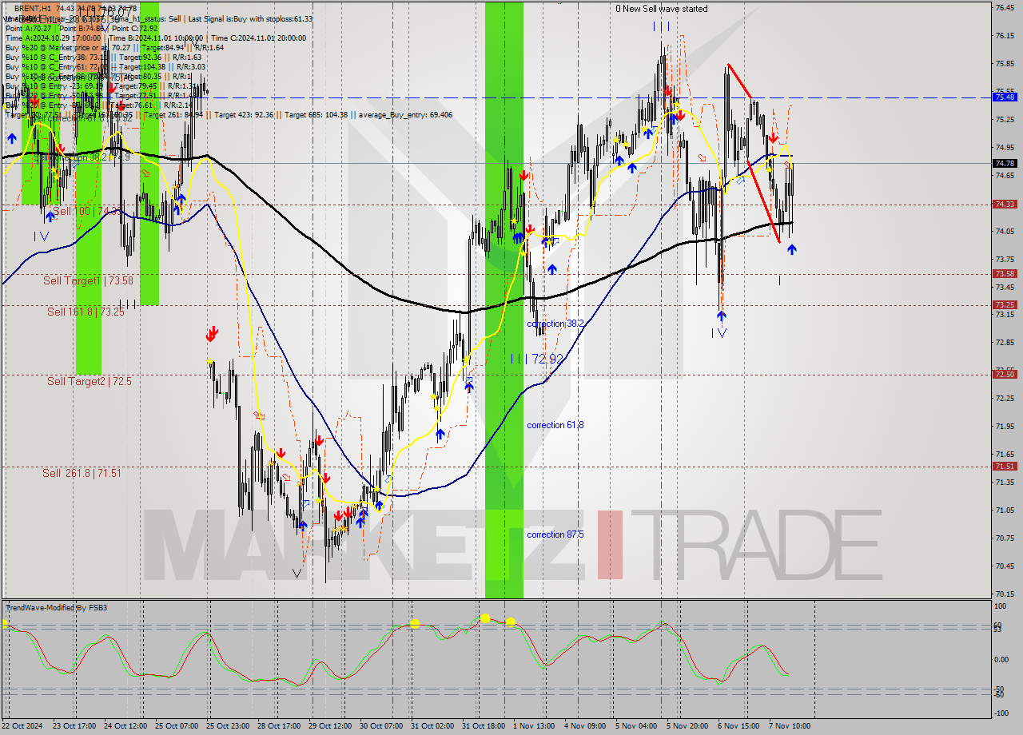Click the 'I I I 72.92' wave label
This screenshot has height=735, width=1023.
(x=538, y=360)
